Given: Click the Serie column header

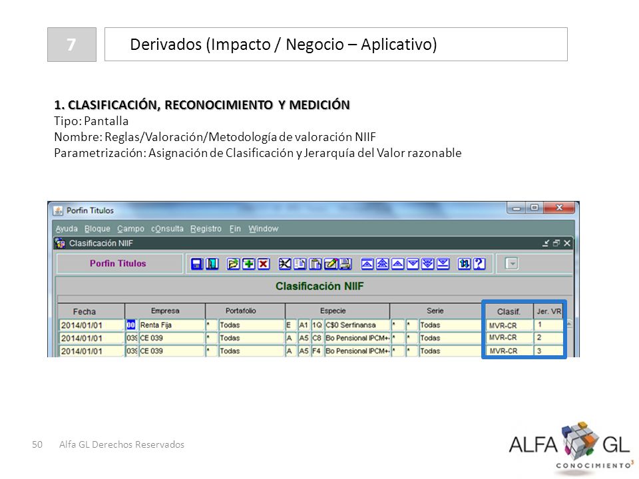Looking at the screenshot, I should (x=435, y=311).
